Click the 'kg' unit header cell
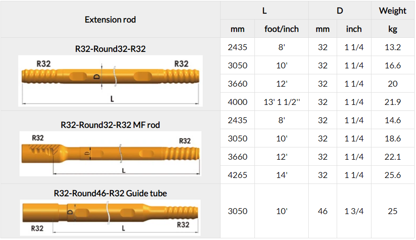 pos(393,29)
